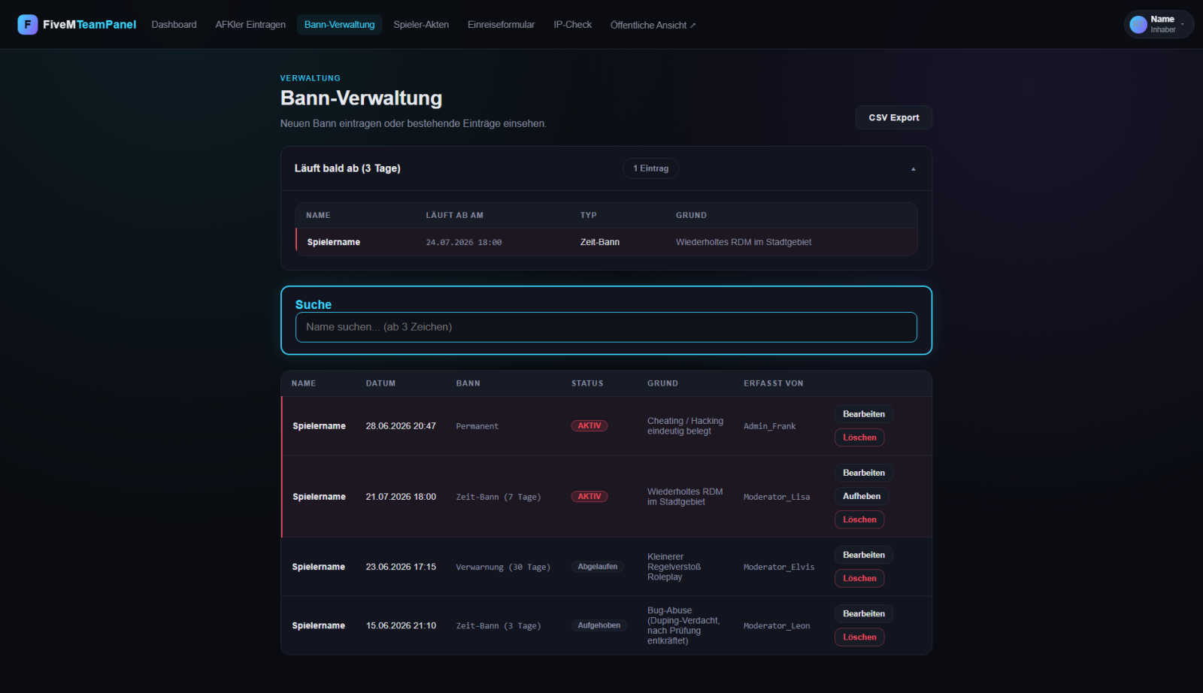The height and width of the screenshot is (693, 1203).
Task: Click Zeit-Bann (7 Tage) cell
Action: pos(498,497)
